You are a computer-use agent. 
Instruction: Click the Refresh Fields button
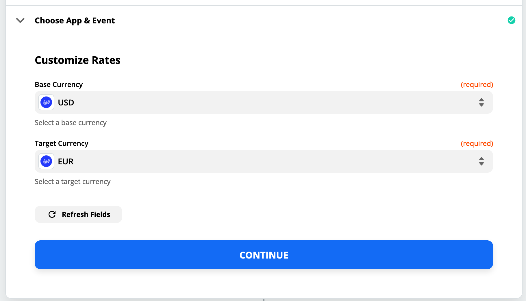(78, 214)
